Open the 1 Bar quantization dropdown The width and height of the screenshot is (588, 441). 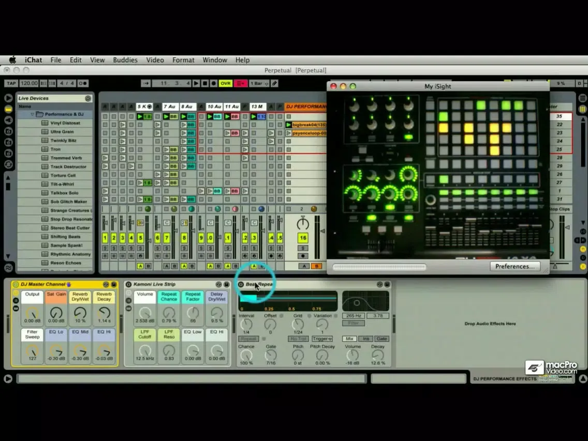click(259, 83)
